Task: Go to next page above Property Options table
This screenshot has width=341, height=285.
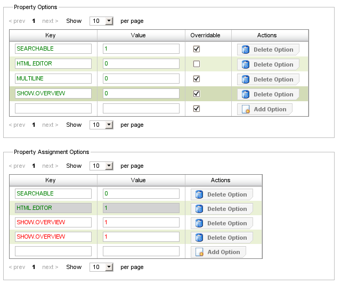Action: pyautogui.click(x=50, y=21)
